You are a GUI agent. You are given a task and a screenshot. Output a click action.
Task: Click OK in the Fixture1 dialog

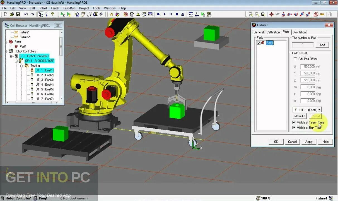pos(276,142)
